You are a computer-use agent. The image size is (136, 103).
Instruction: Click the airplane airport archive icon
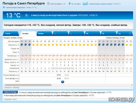click(4, 7)
